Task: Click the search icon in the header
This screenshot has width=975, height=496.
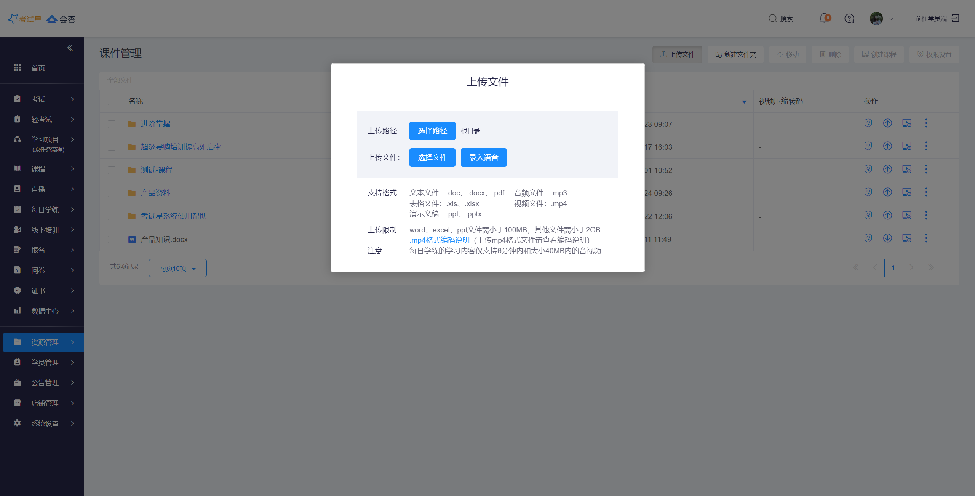Action: pos(772,18)
